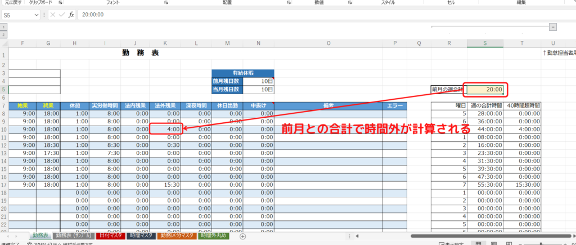The image size is (576, 245).
Task: Click the 有給休暇 header cell
Action: click(x=243, y=73)
